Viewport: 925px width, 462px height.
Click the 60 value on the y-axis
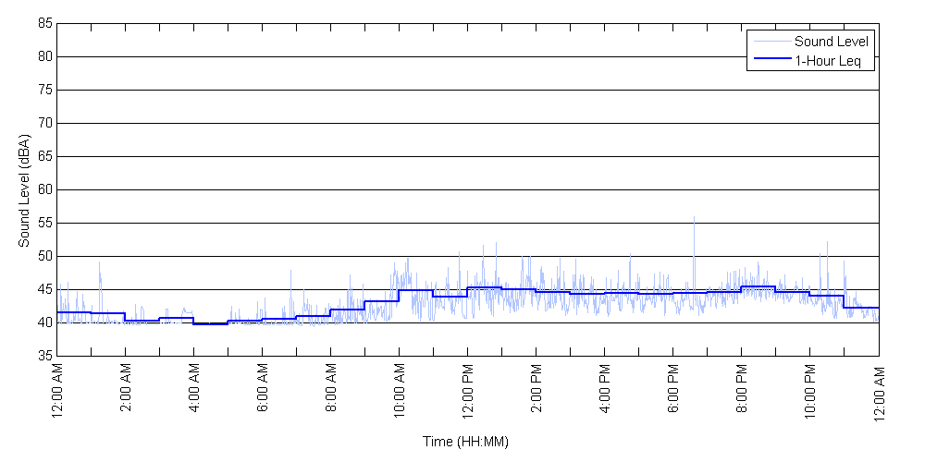pos(44,189)
